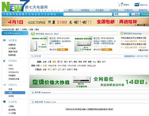Screen dimensions: 149x116
Task: Click the 400-660-7566 service hotline text
Action: [142, 56]
